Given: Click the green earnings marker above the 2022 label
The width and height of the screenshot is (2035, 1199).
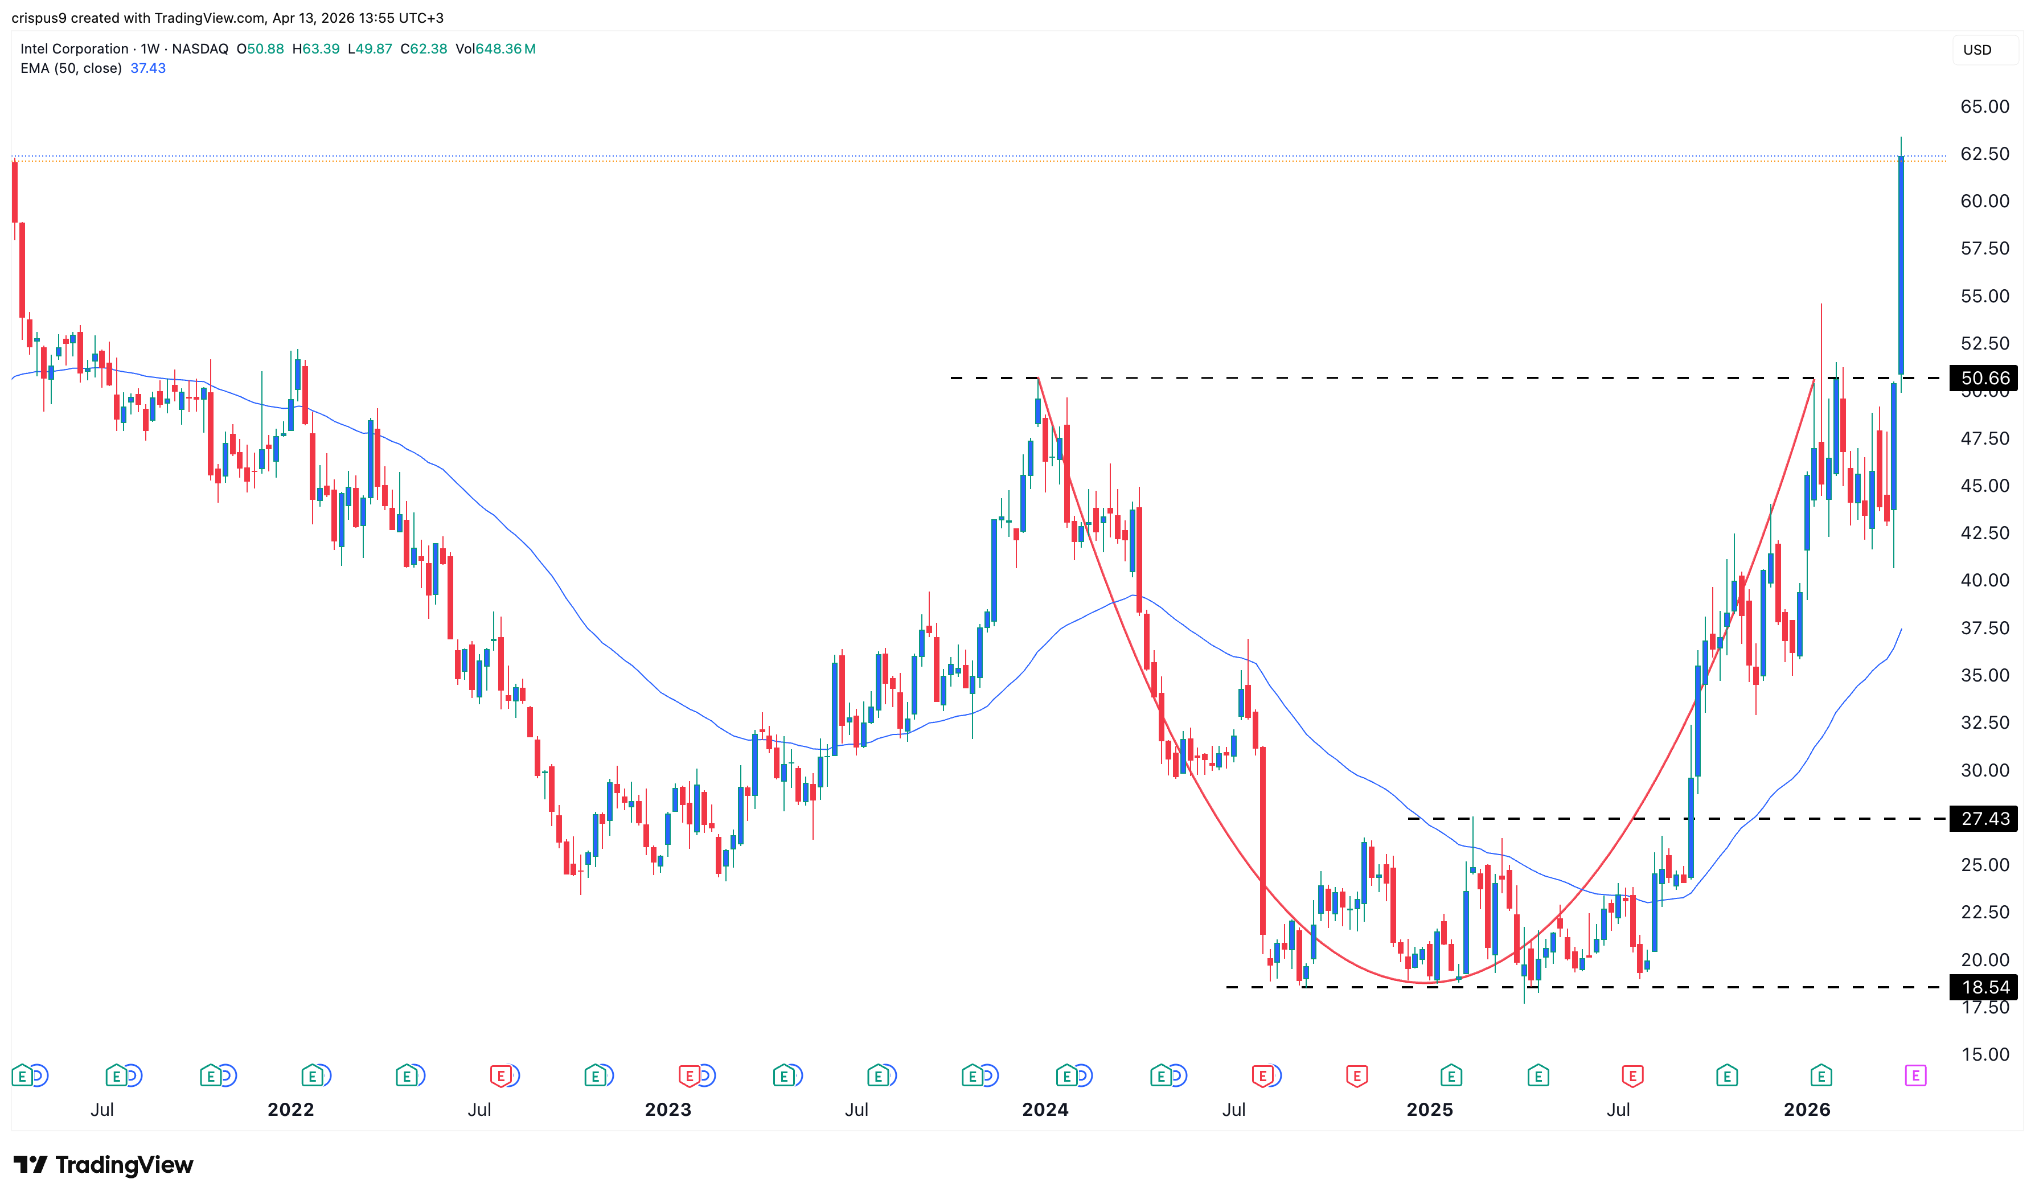Looking at the screenshot, I should (x=312, y=1075).
